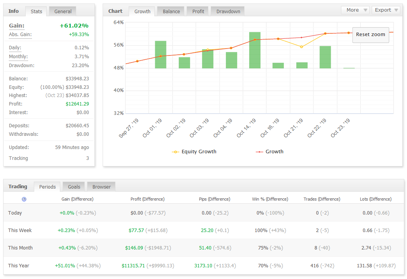407x279 pixels.
Task: Click the Trades (Difference) column header
Action: [322, 199]
